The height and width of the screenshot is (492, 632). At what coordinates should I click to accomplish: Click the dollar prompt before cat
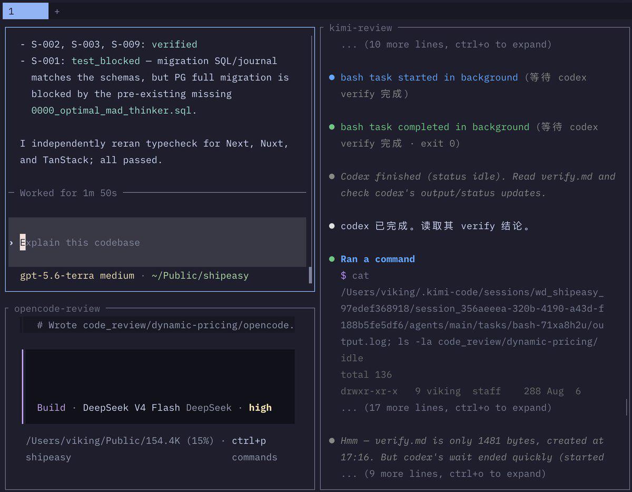[x=343, y=275]
